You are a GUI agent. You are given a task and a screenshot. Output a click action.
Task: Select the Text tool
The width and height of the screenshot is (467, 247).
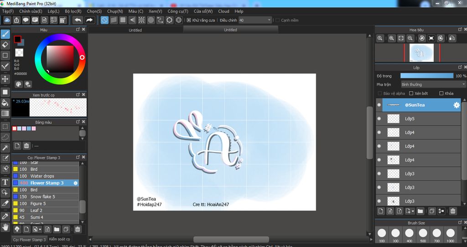pyautogui.click(x=5, y=182)
